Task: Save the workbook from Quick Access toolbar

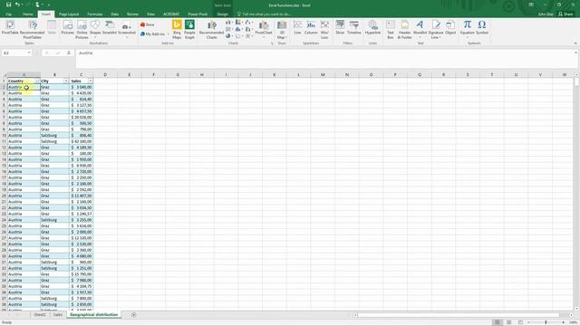Action: point(8,5)
